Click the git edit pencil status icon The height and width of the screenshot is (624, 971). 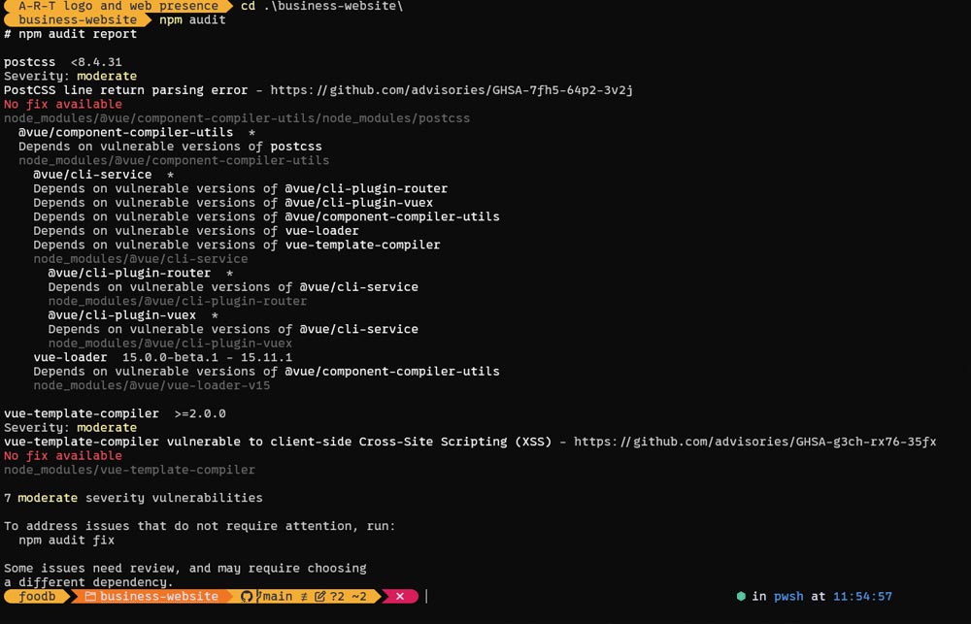coord(320,596)
